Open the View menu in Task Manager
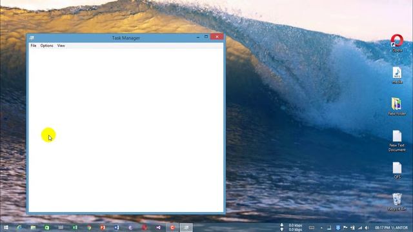Screen dimensions: 413x232 (61, 46)
